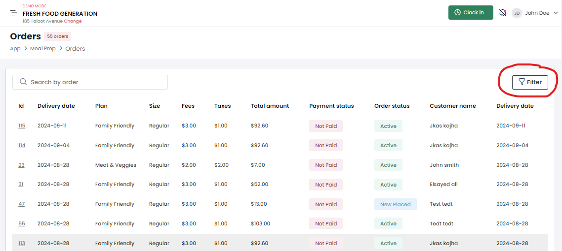Screen dimensions: 562x251
Task: Click Not Paid badge for order 23
Action: tap(326, 165)
